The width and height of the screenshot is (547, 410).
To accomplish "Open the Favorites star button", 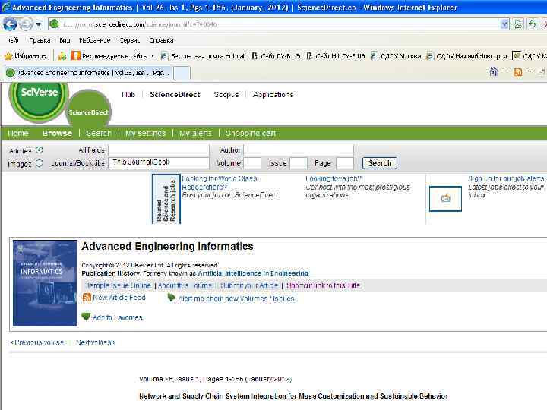I will coord(25,55).
